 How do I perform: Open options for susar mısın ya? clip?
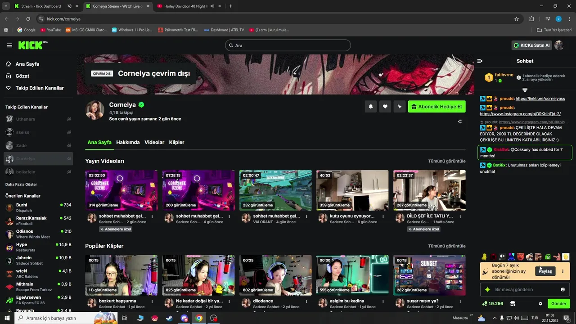click(460, 301)
